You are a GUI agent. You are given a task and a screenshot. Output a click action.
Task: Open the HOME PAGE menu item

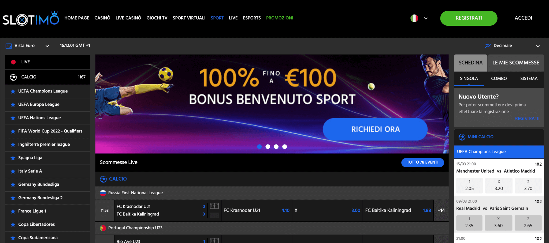tap(77, 18)
